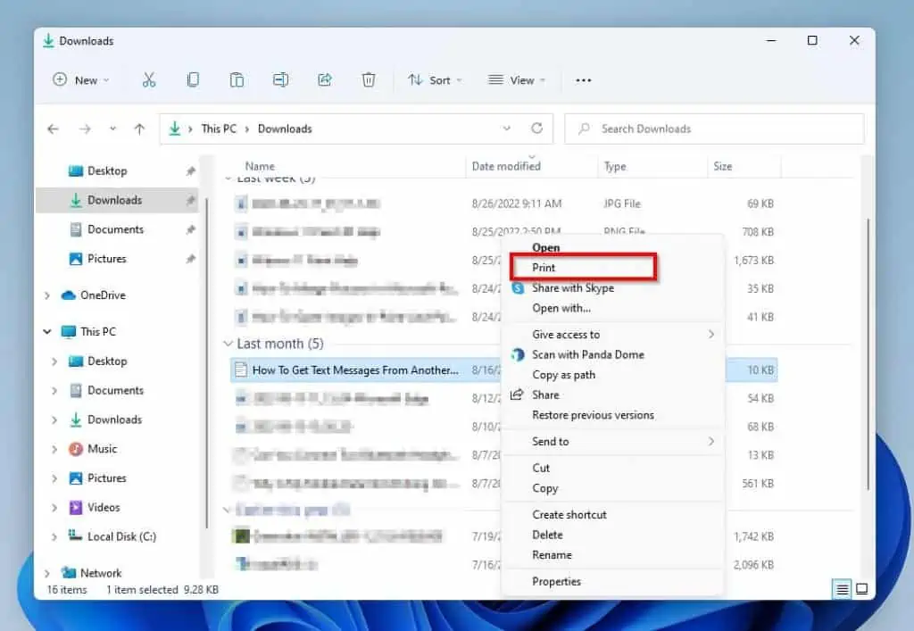
Task: Switch to details view icon in status bar
Action: (842, 589)
